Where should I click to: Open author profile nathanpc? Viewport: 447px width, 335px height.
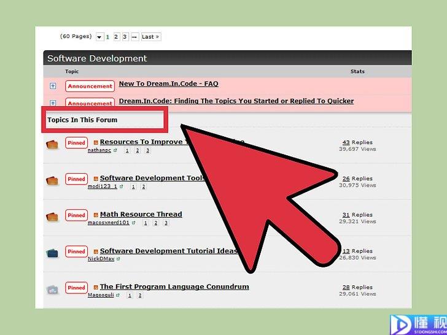coord(99,150)
